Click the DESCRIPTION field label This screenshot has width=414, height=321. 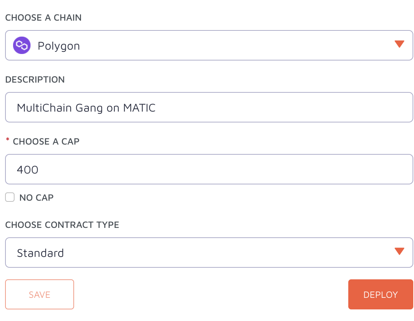[x=35, y=80]
